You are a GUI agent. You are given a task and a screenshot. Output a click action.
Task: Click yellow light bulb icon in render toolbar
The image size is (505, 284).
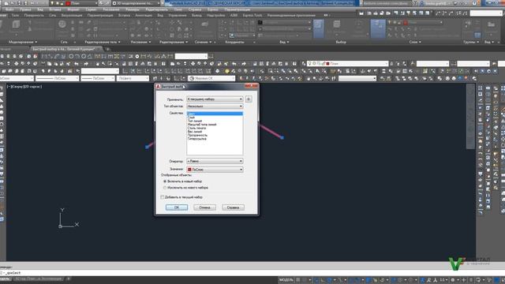click(227, 71)
